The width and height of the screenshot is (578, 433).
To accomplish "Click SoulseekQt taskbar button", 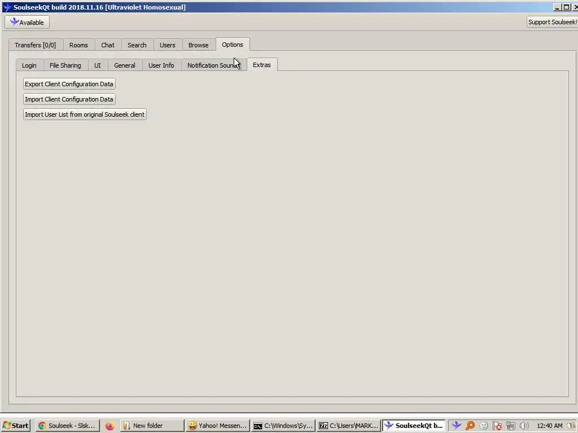I will (414, 426).
